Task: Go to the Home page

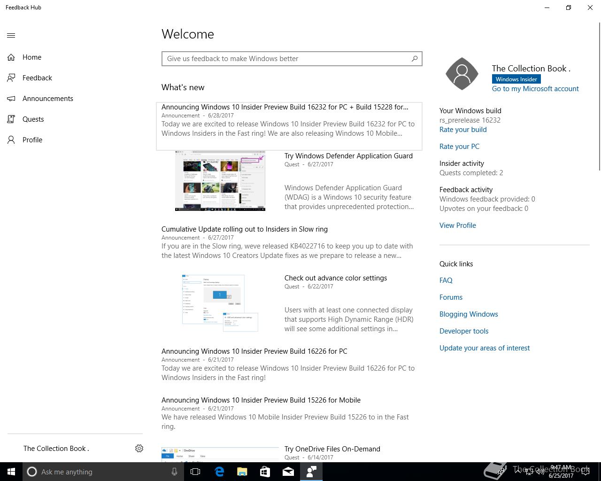Action: point(32,57)
